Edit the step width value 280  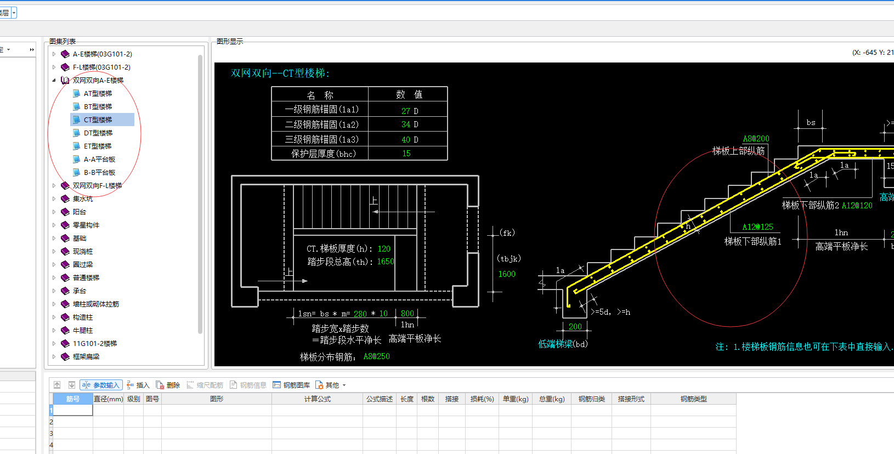[x=360, y=314]
